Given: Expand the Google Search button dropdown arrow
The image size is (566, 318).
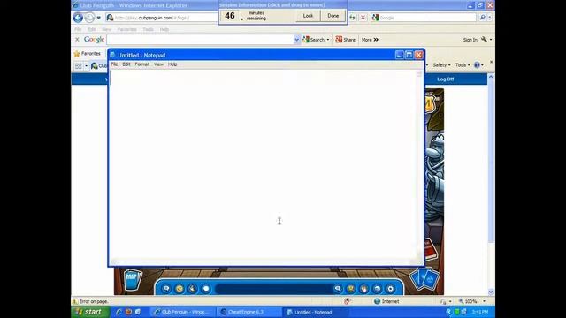Looking at the screenshot, I should [x=328, y=40].
